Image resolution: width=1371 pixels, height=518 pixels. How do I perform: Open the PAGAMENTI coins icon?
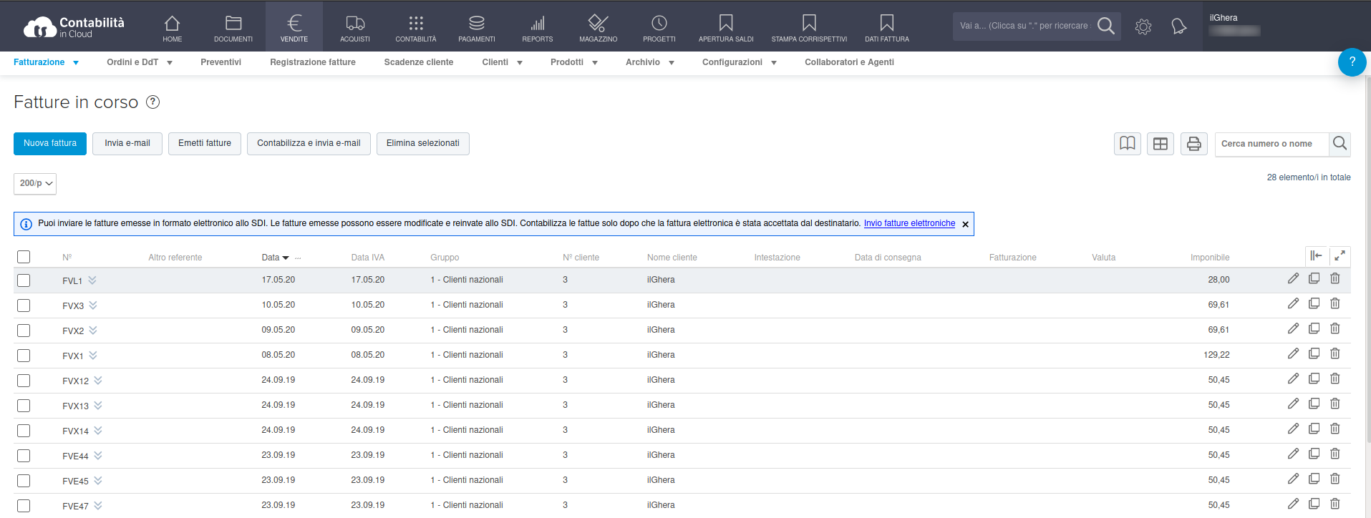tap(477, 24)
